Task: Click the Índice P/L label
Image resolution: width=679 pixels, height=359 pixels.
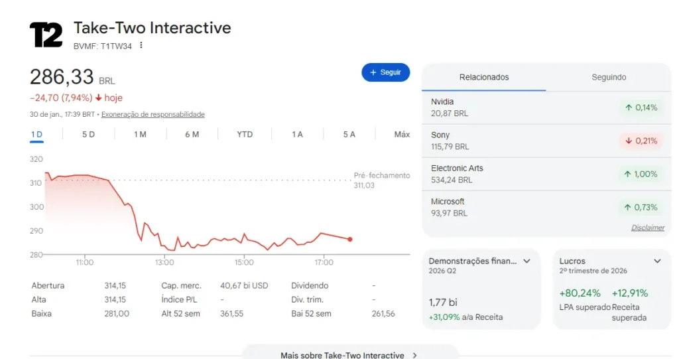Action: (x=179, y=299)
